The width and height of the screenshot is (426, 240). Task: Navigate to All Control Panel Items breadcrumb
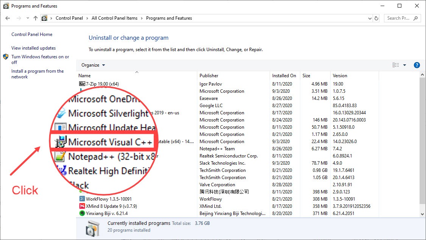tap(114, 18)
